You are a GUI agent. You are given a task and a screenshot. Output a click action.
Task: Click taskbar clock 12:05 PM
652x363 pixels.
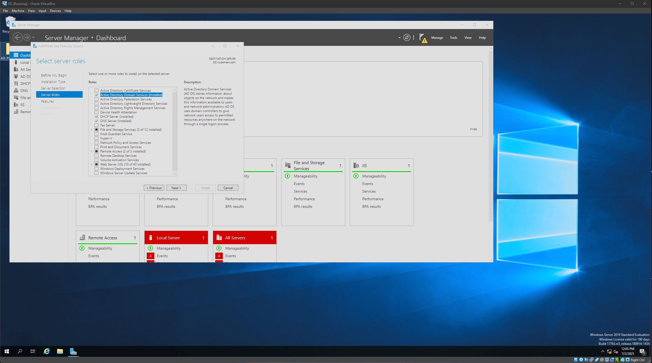coord(628,349)
